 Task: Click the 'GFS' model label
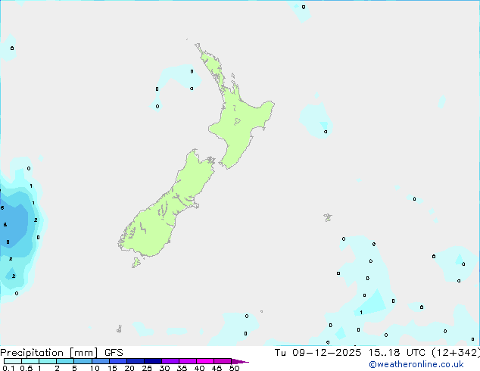pos(114,353)
